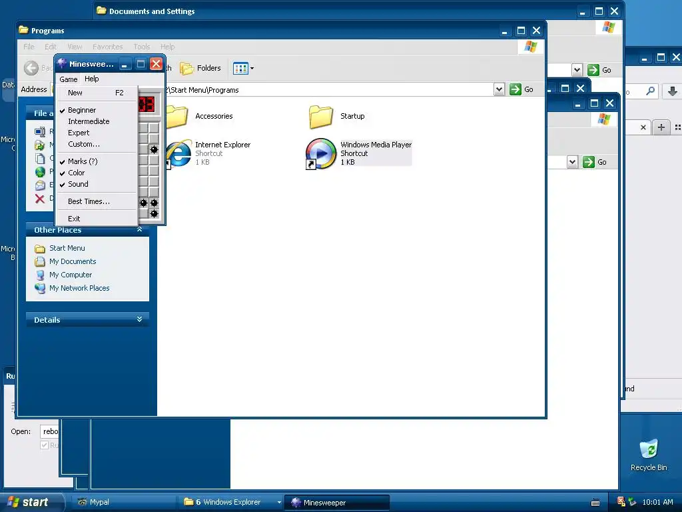Follow the My Documents link
The height and width of the screenshot is (512, 682).
[73, 261]
